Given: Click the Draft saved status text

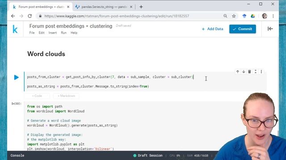Looking at the screenshot, I should (123, 26).
